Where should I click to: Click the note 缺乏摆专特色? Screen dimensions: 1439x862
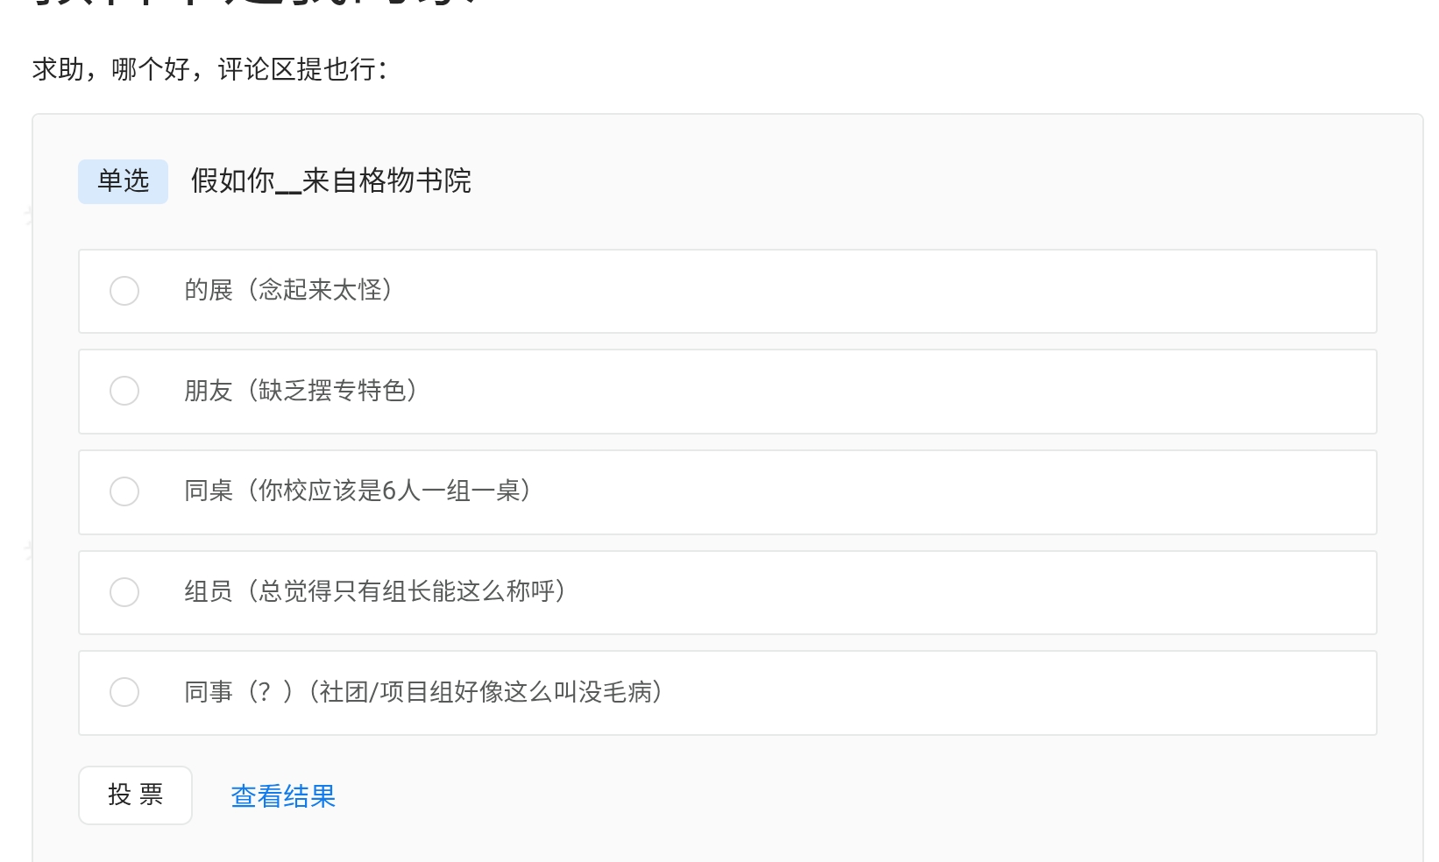click(x=333, y=391)
